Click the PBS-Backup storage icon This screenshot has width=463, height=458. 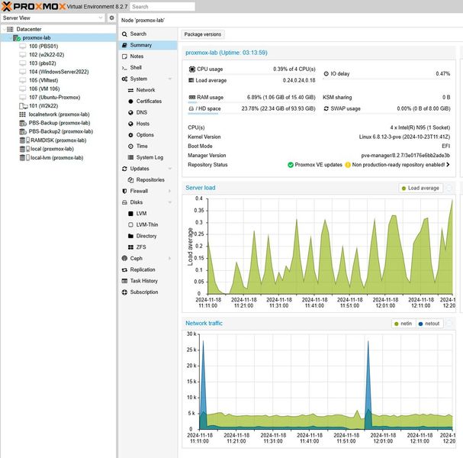(x=23, y=123)
